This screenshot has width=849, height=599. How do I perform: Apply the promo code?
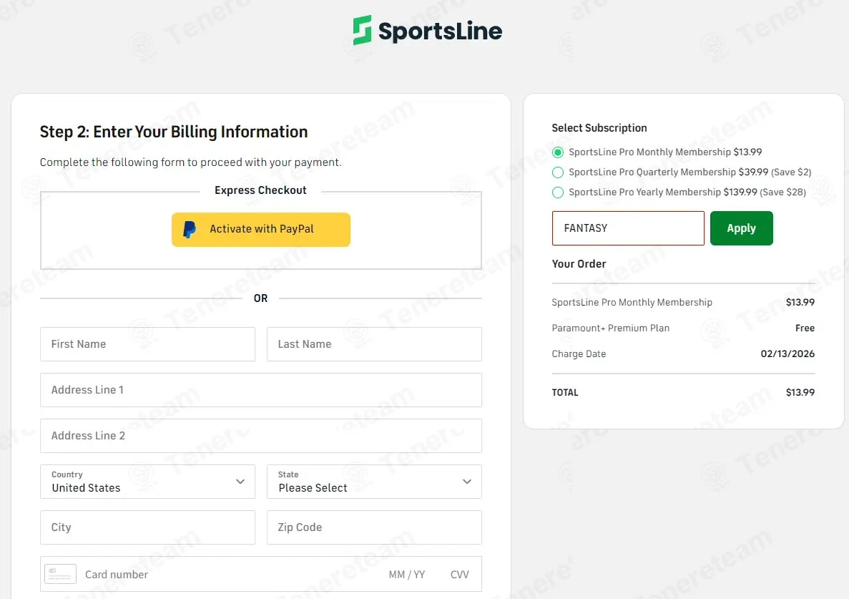pos(741,228)
